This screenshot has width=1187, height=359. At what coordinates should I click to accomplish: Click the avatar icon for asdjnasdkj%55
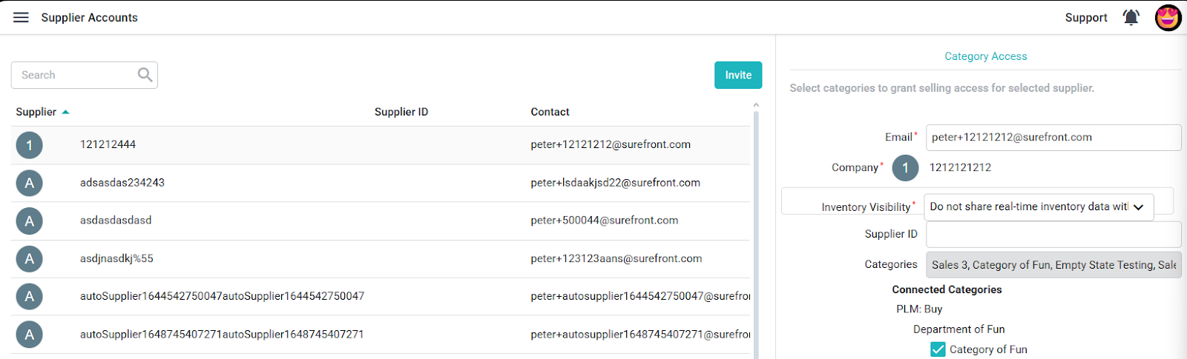pos(29,258)
